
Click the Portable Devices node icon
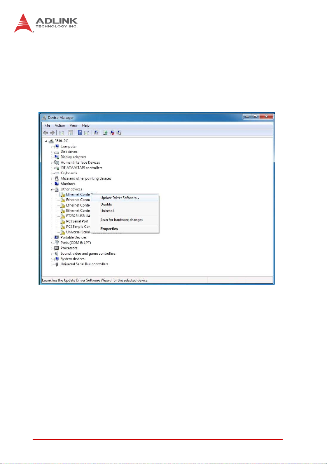coord(57,237)
